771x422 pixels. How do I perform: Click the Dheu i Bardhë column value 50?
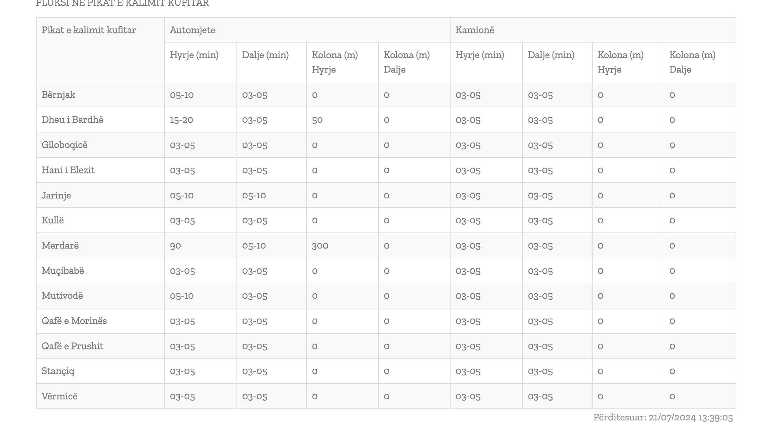[x=317, y=120]
